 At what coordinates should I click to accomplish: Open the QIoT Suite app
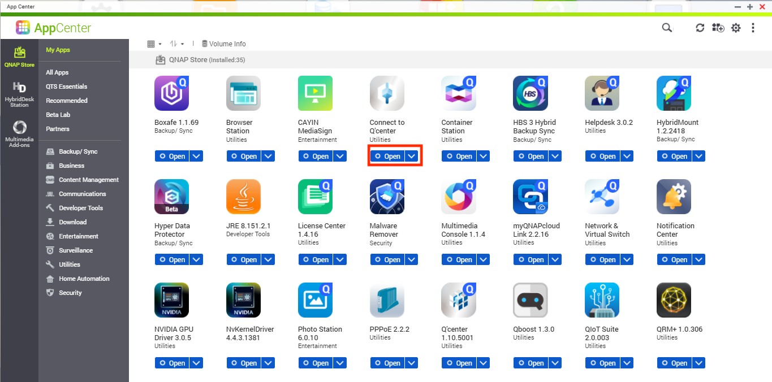(602, 363)
